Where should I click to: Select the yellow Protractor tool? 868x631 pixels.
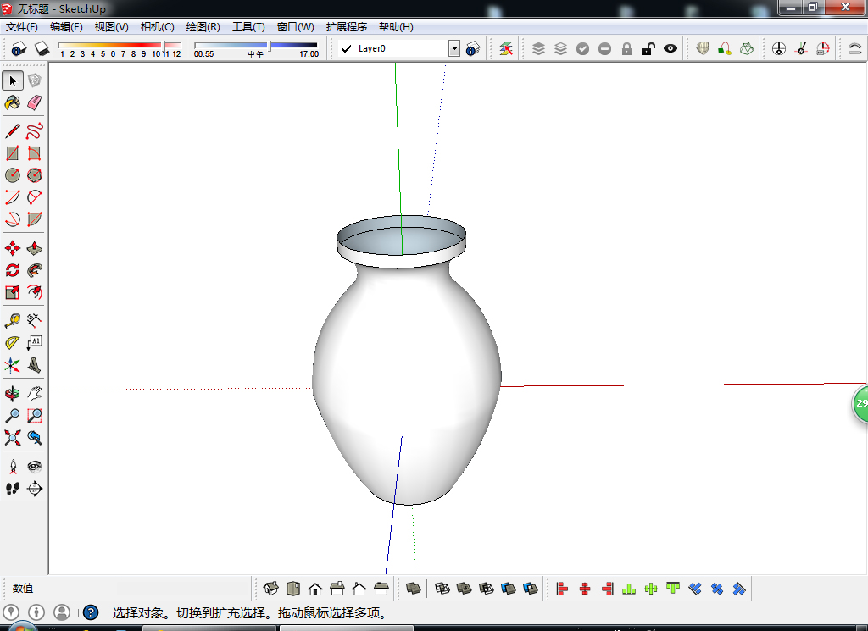tap(13, 343)
